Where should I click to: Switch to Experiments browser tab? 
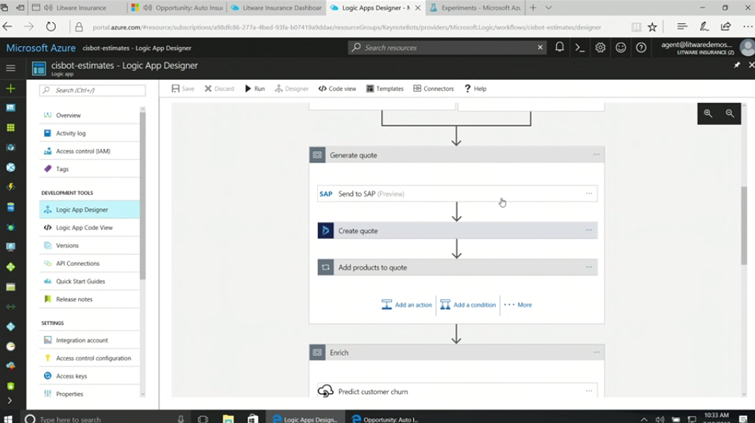[x=475, y=7]
